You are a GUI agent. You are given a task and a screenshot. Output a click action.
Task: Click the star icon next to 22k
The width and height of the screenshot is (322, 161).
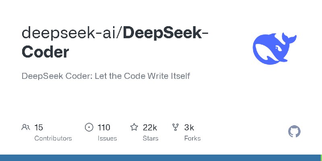(x=134, y=127)
